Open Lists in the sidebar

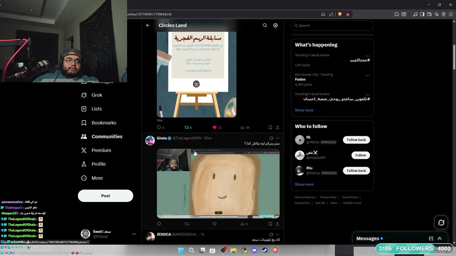click(92, 109)
